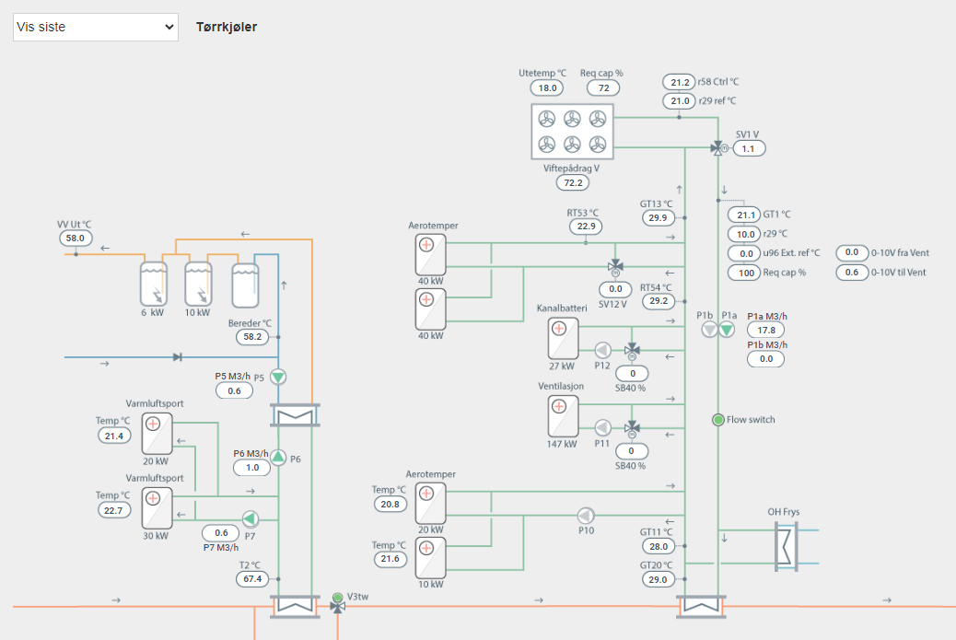Click the grey P1b pump icon
Viewport: 956px width, 640px height.
708,329
